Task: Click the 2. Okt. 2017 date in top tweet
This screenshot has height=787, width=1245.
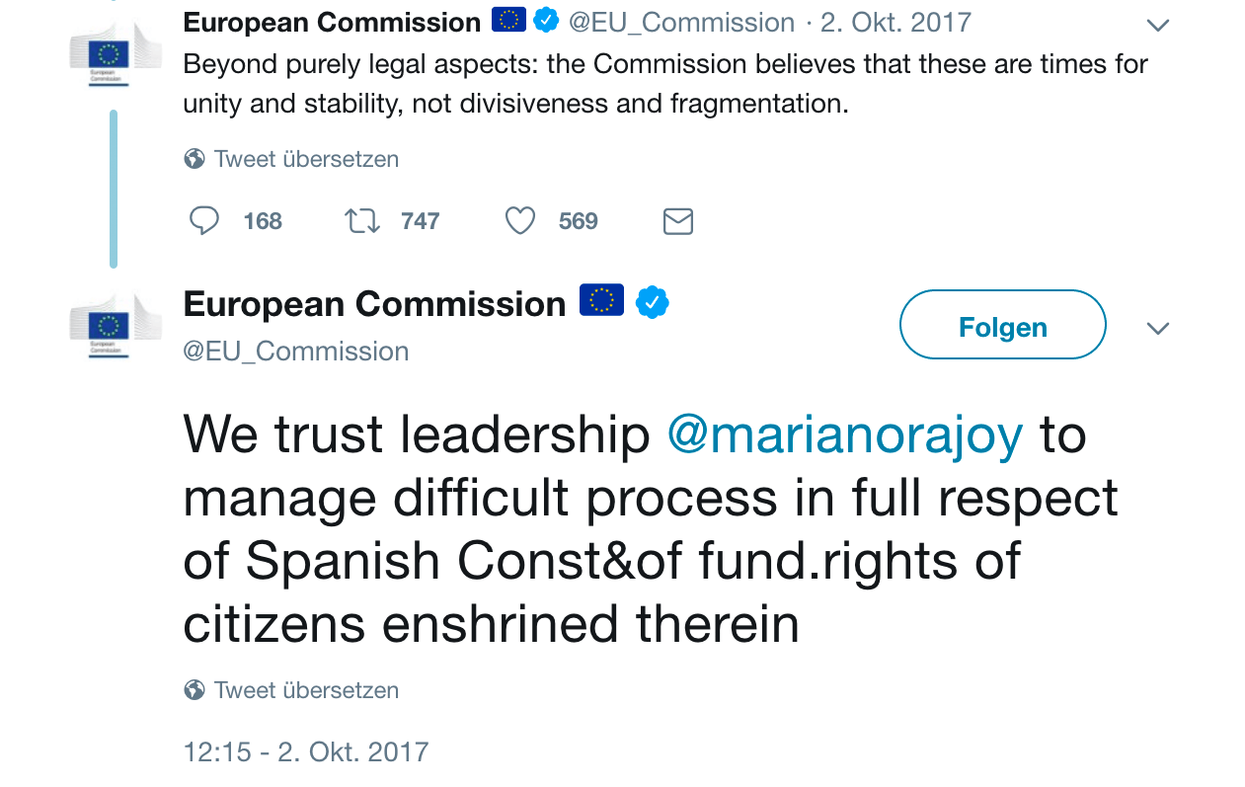Action: [896, 22]
